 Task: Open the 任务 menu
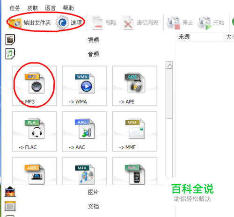coord(15,8)
